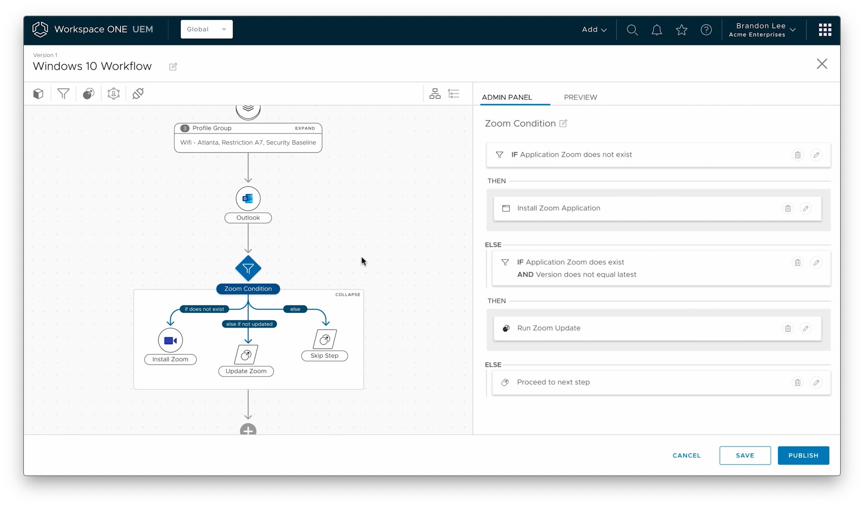Viewport: 864px width, 507px height.
Task: Edit the 'Zoom does not exist' condition
Action: pos(816,155)
